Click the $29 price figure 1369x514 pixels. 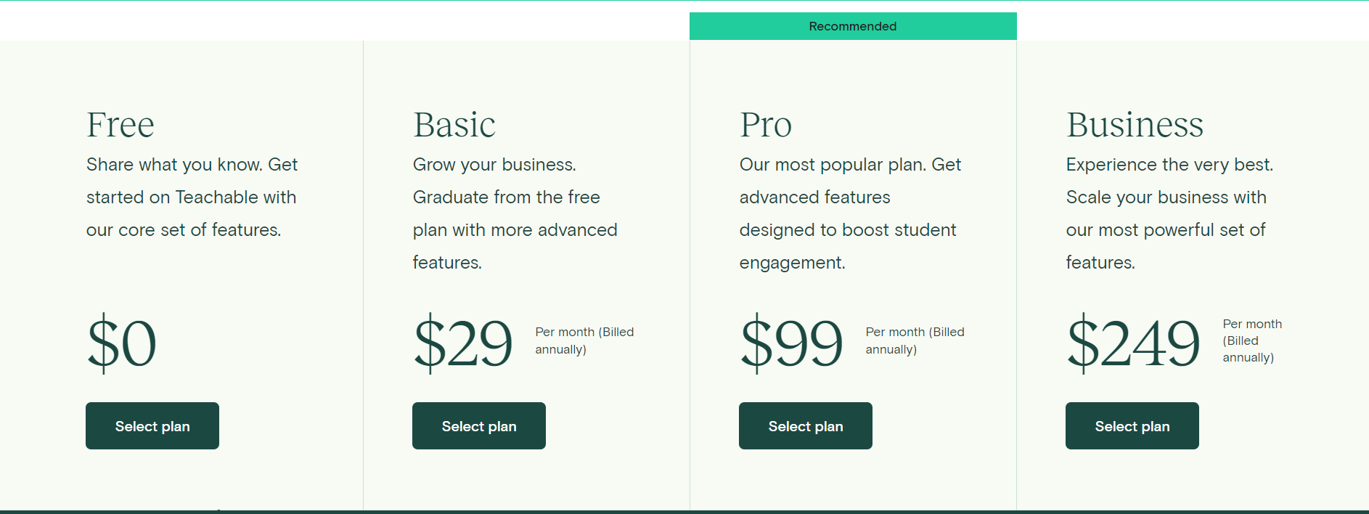click(x=463, y=343)
